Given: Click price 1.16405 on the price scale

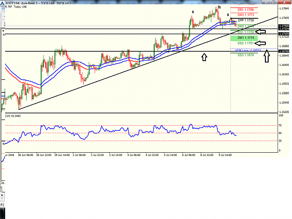Looking at the screenshot, I should tap(284, 65).
